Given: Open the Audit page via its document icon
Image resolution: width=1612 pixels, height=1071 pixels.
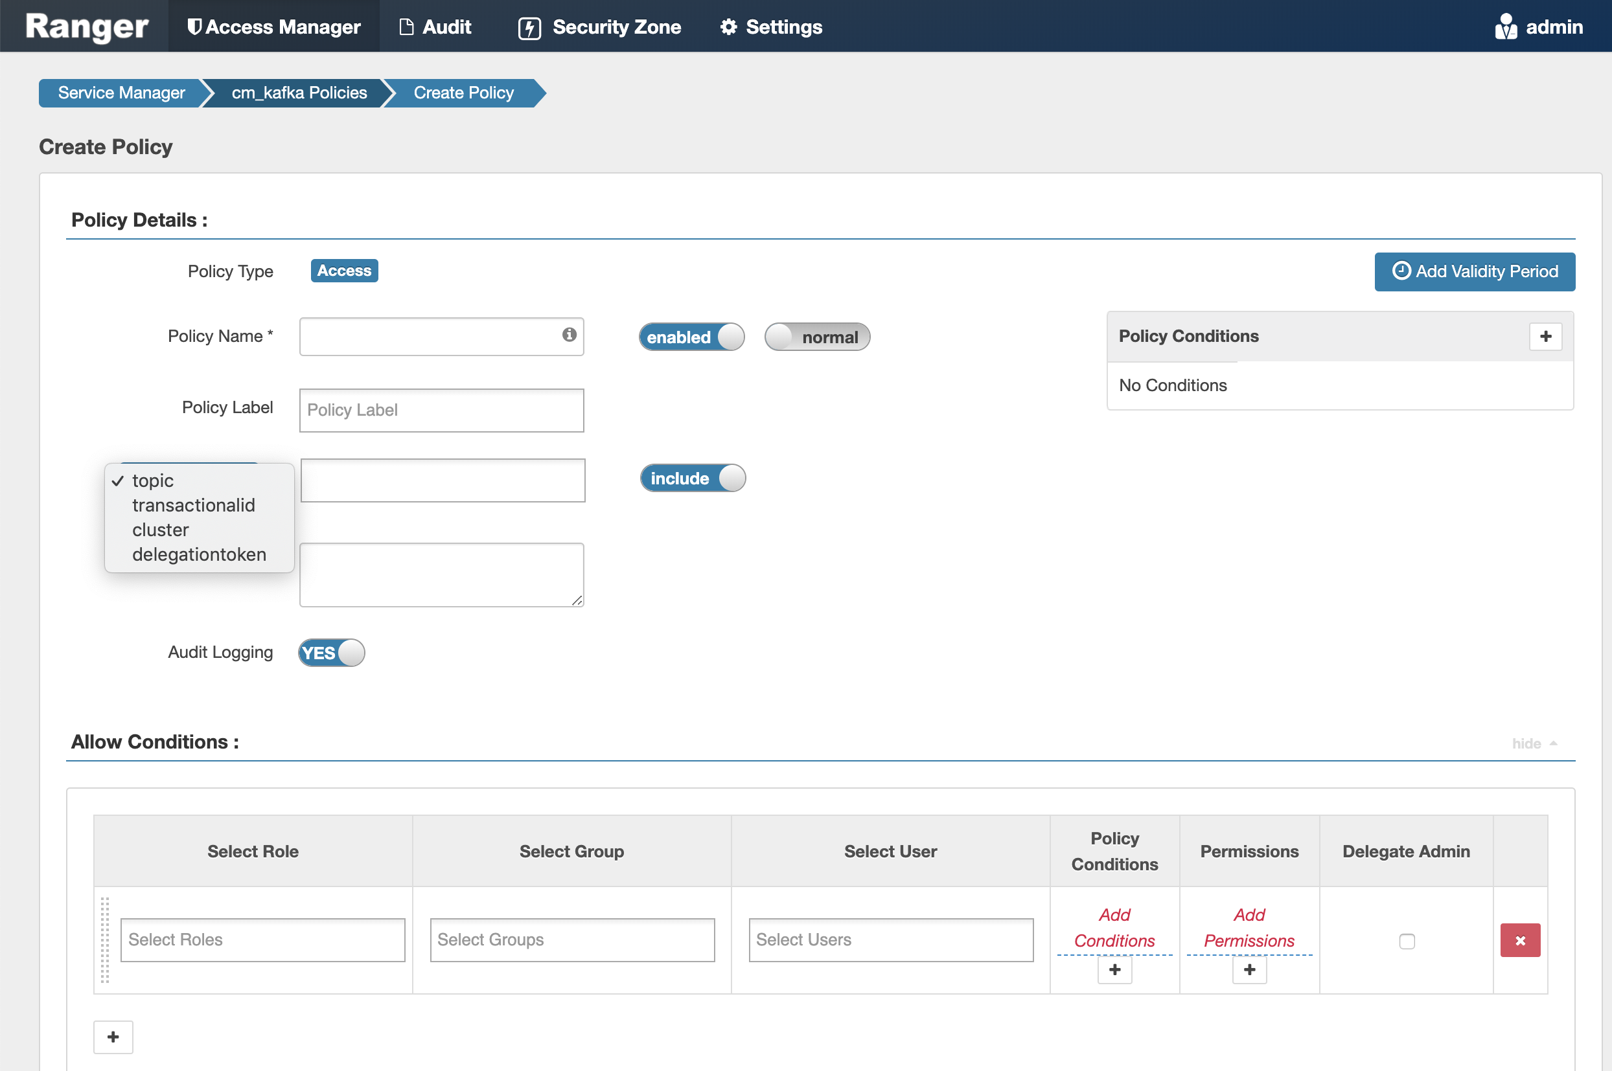Looking at the screenshot, I should coord(407,26).
